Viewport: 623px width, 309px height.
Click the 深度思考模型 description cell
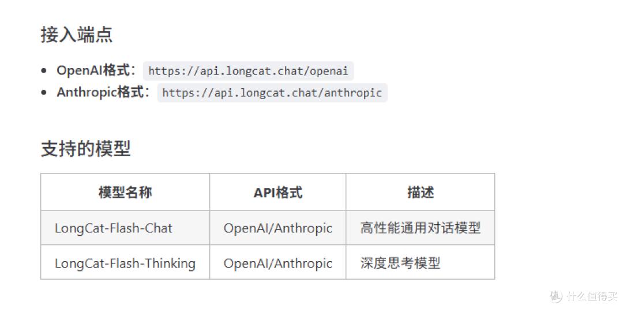pyautogui.click(x=421, y=263)
